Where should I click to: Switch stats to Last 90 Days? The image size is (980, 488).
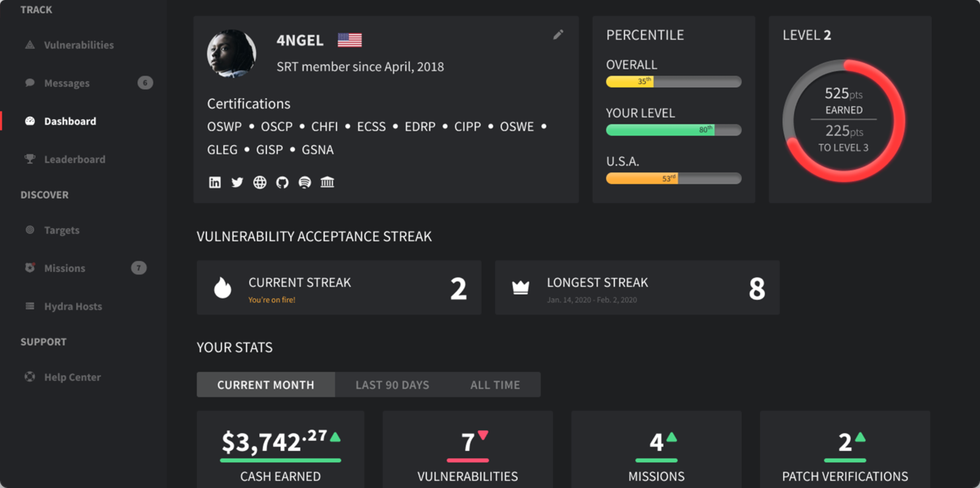point(392,385)
